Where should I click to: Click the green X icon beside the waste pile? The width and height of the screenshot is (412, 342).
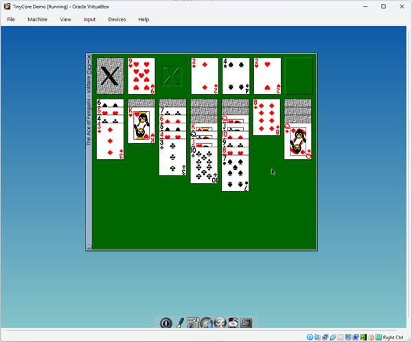[173, 76]
